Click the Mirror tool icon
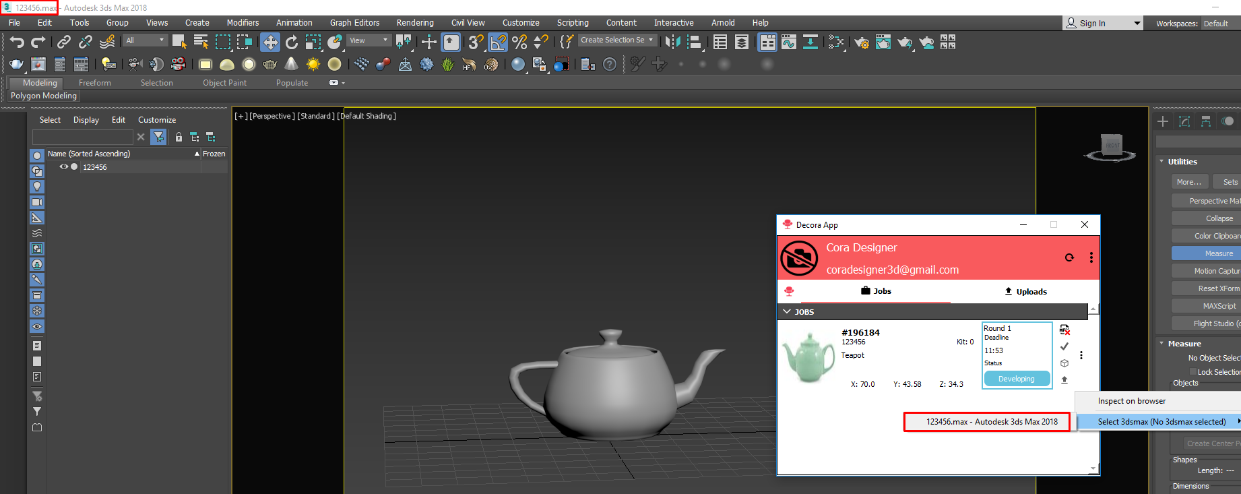This screenshot has height=494, width=1241. point(672,42)
